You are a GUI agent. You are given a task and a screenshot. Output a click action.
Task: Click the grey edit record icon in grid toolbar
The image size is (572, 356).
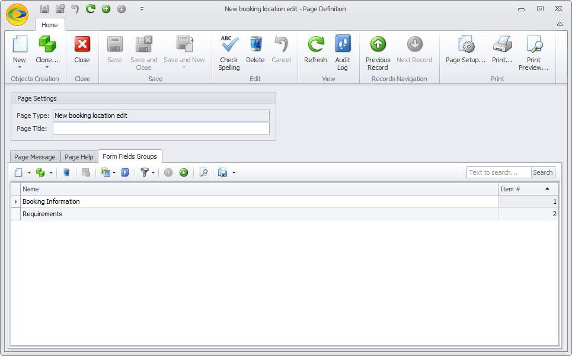[x=86, y=172]
